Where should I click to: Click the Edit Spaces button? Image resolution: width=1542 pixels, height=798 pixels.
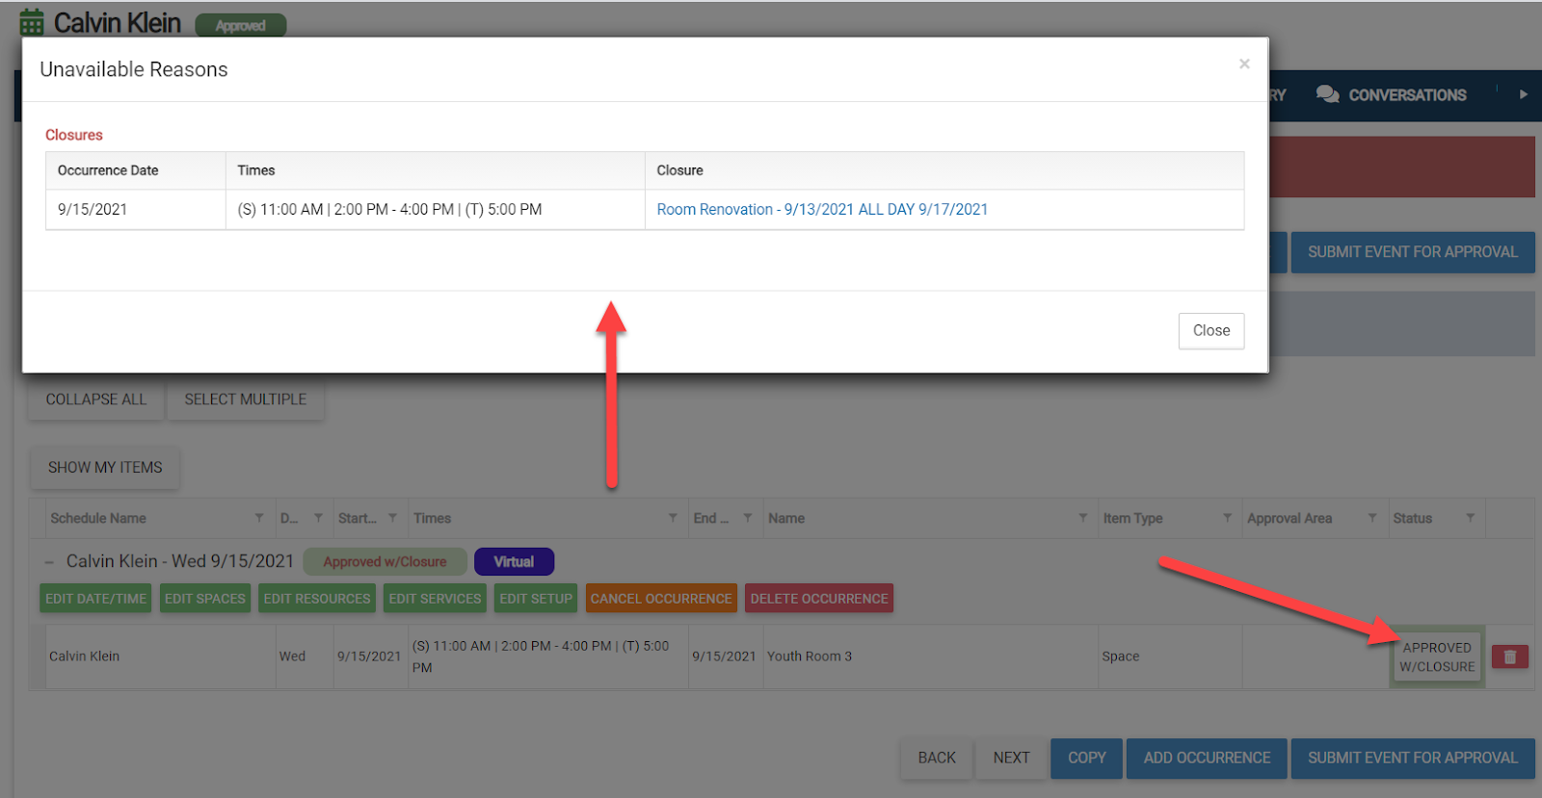(204, 599)
